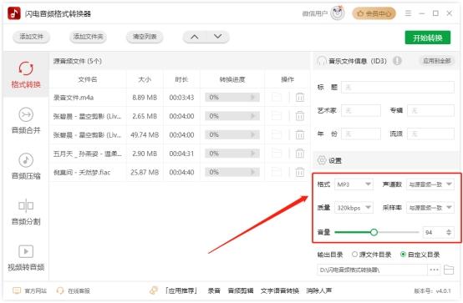This screenshot has height=303, width=463.
Task: Click the 音量 volume slider handle
Action: pyautogui.click(x=374, y=232)
